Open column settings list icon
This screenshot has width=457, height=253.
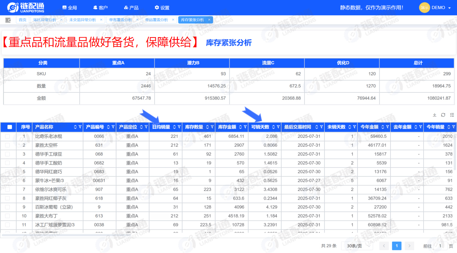point(452,115)
